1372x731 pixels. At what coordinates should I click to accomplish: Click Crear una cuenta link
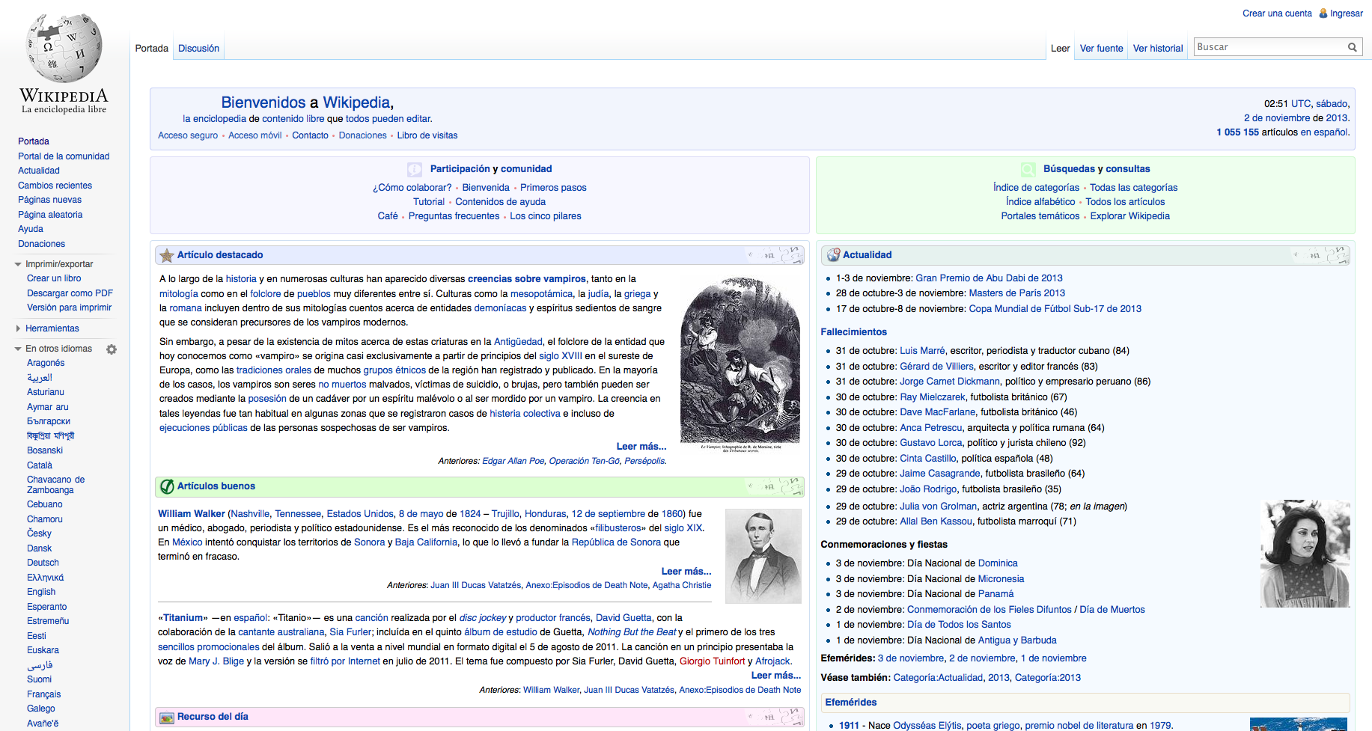[1277, 13]
